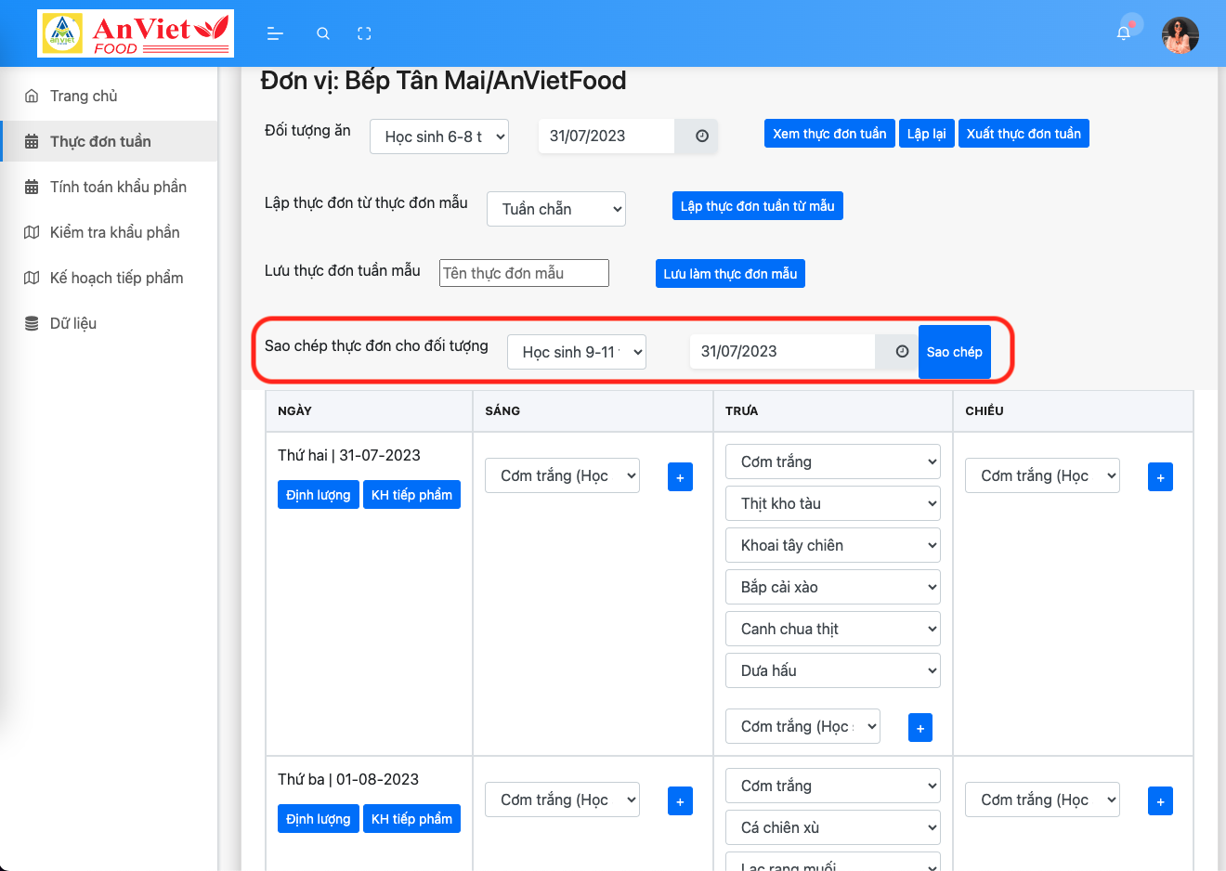
Task: Expand the Thịt kho tàu dish dropdown
Action: click(x=832, y=503)
